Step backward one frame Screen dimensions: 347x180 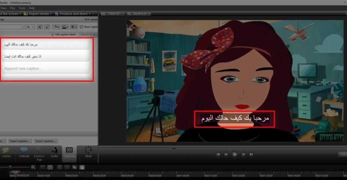click(x=226, y=154)
